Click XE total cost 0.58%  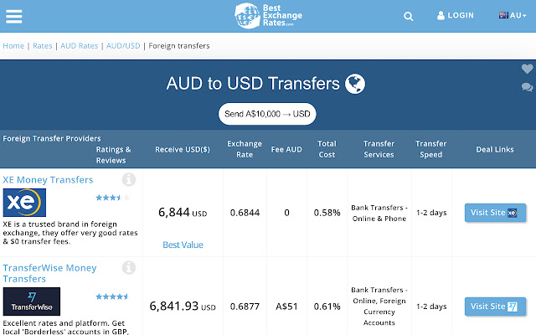point(327,213)
